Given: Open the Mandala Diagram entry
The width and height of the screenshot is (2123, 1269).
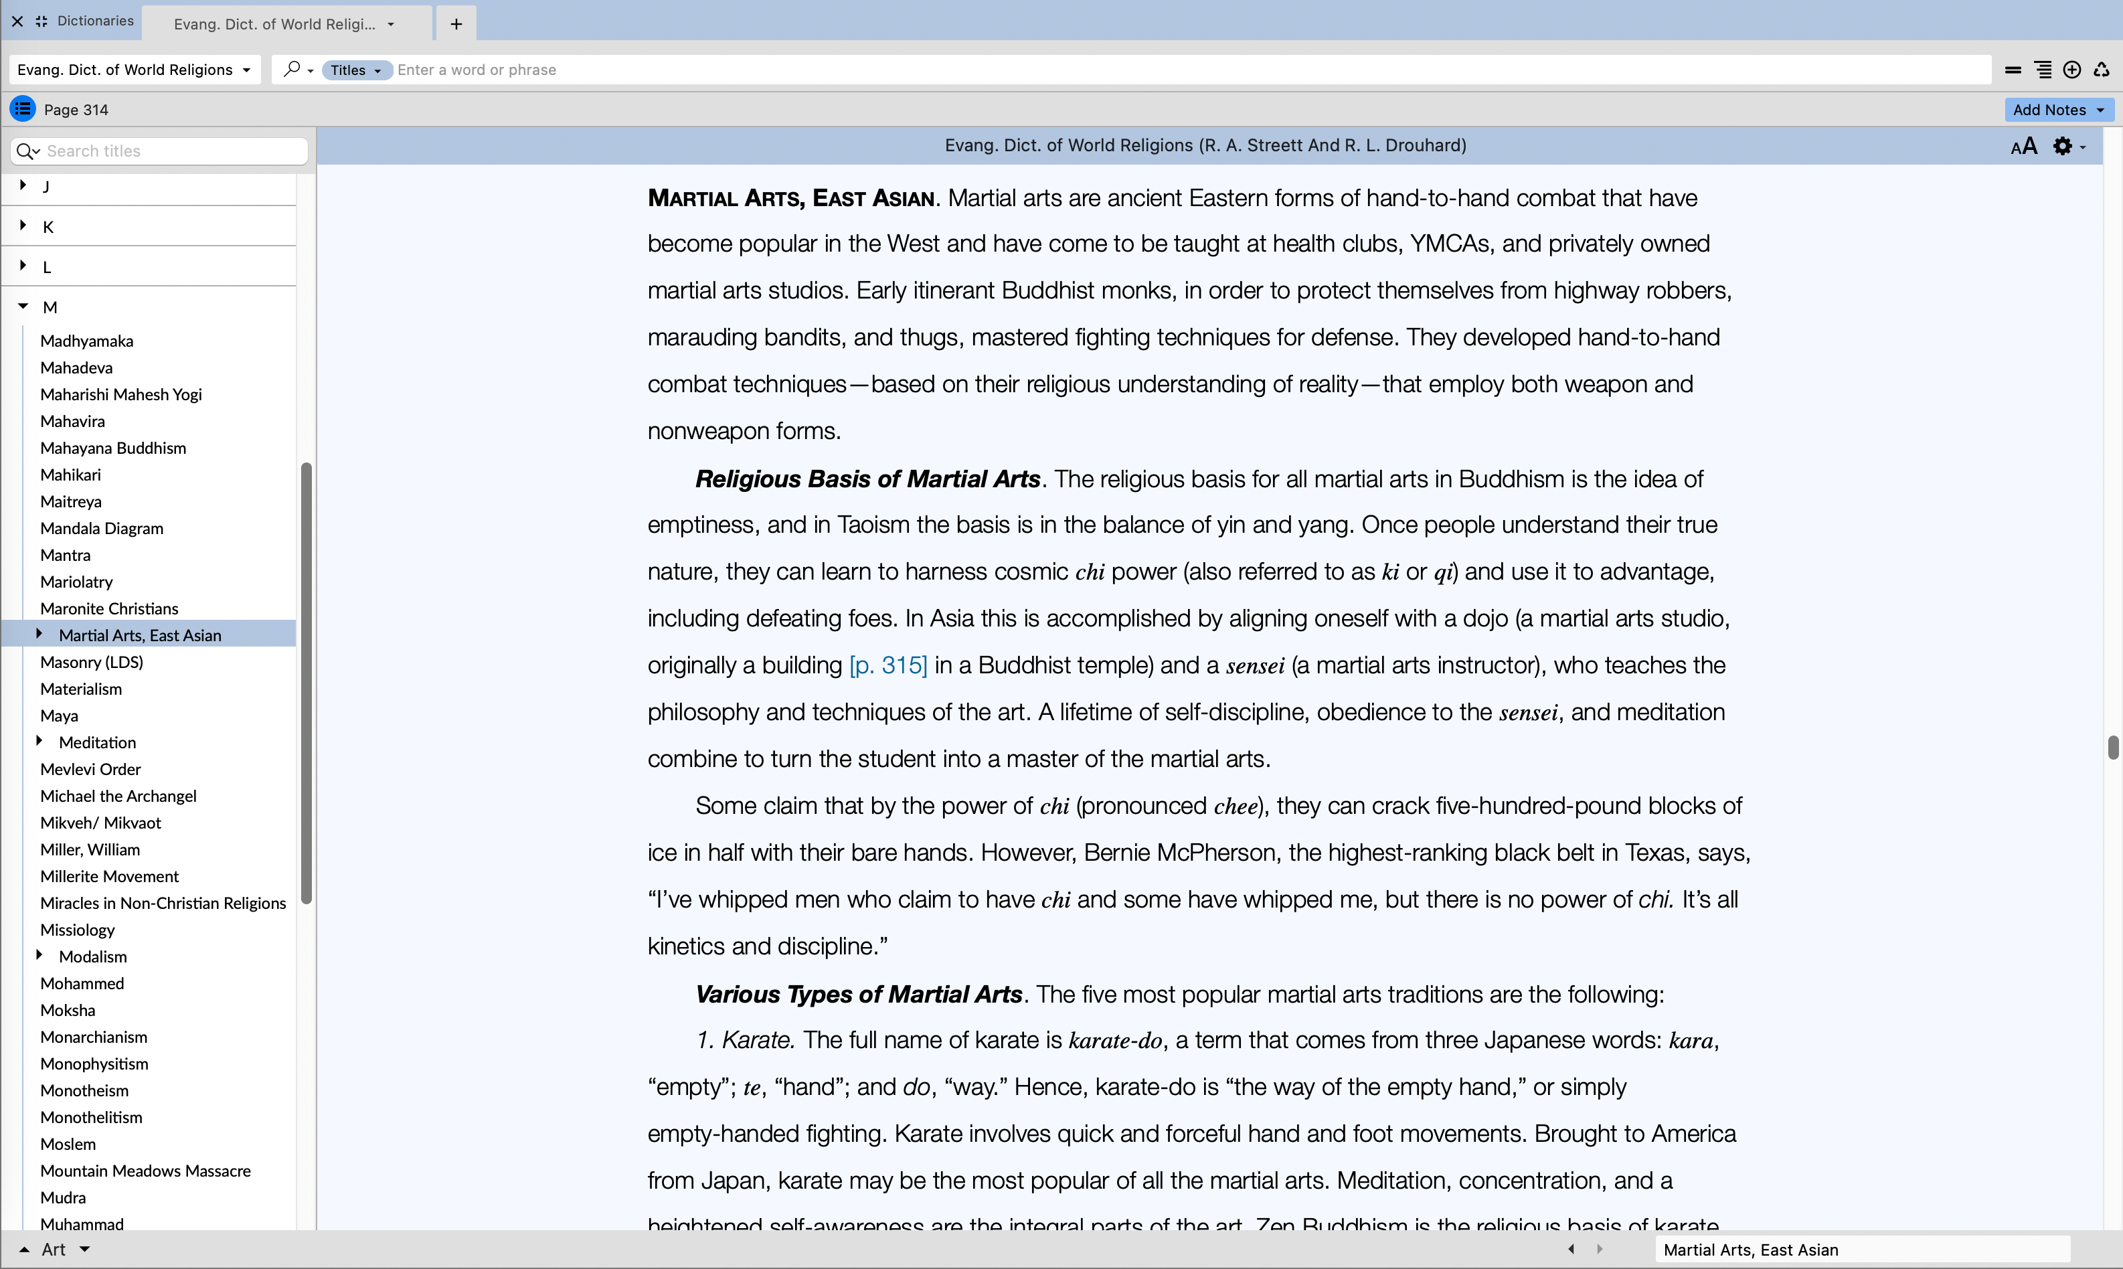Looking at the screenshot, I should point(102,529).
